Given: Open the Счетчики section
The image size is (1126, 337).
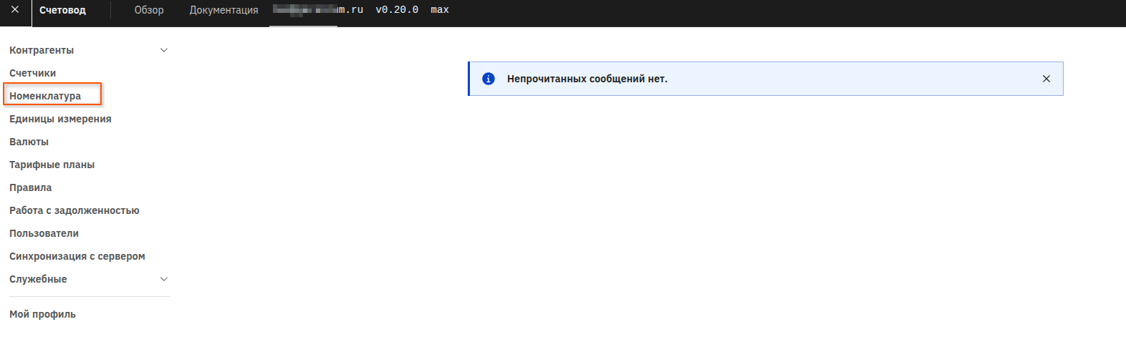Looking at the screenshot, I should pos(32,73).
